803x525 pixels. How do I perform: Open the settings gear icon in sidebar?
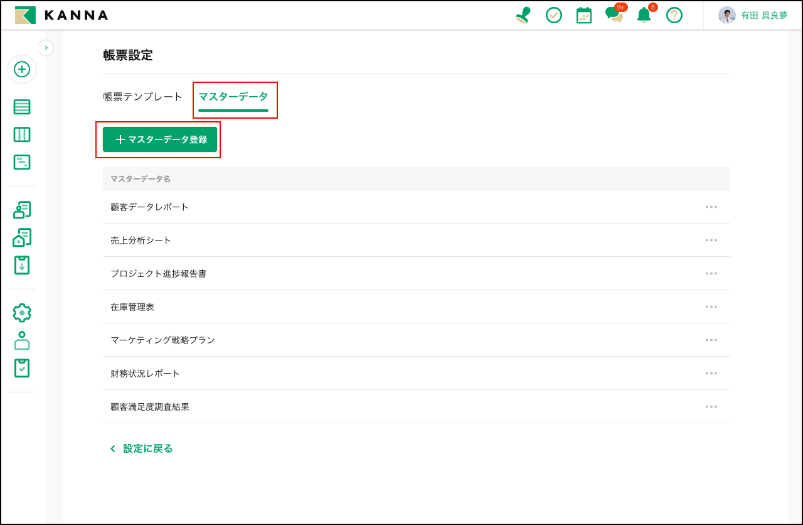tap(22, 313)
